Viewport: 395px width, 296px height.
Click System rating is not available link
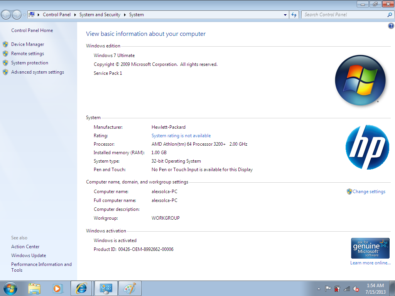pyautogui.click(x=181, y=136)
